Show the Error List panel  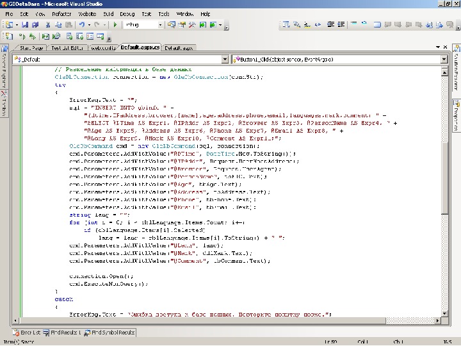tap(27, 333)
